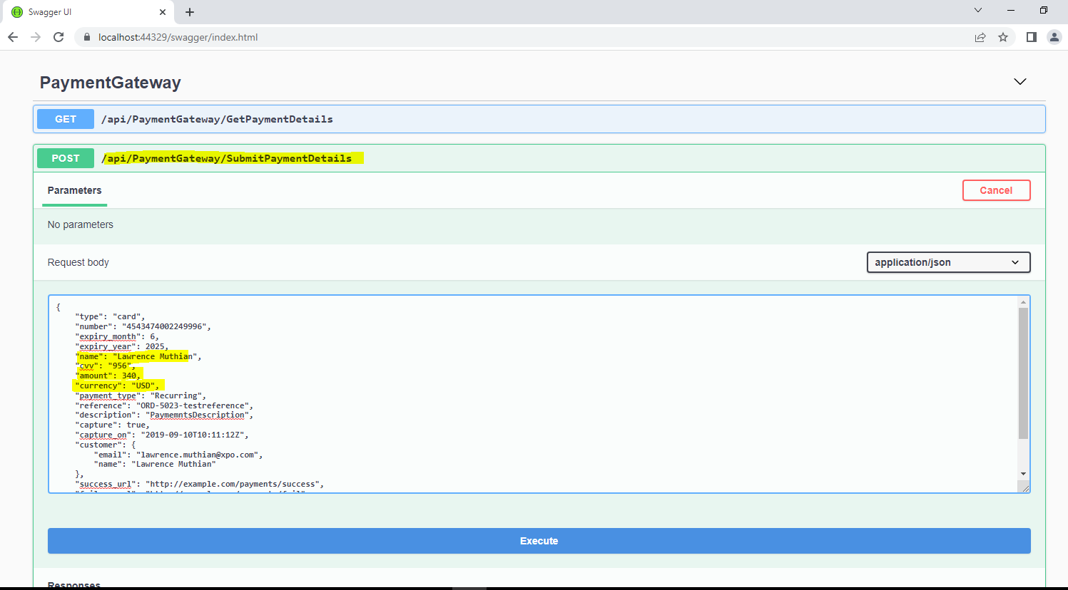Switch to the Parameters tab
1068x590 pixels.
click(x=74, y=190)
